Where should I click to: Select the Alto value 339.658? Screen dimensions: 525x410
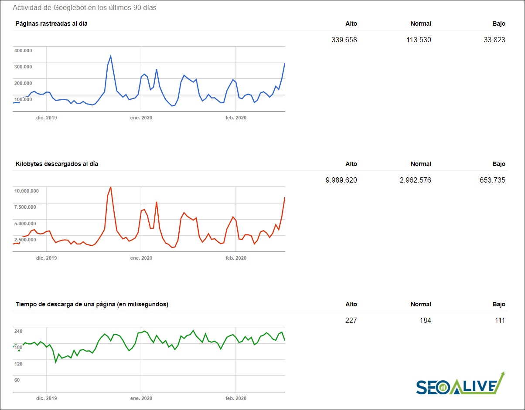click(x=344, y=40)
